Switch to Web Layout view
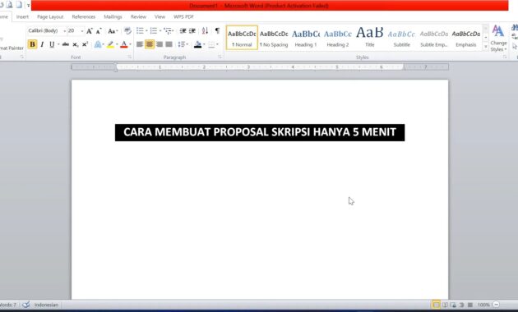Viewport: 518px width, 312px height. point(453,305)
